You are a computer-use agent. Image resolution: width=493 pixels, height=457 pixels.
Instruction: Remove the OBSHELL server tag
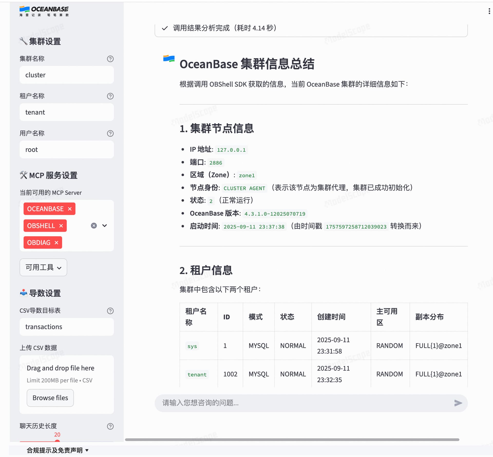[61, 226]
